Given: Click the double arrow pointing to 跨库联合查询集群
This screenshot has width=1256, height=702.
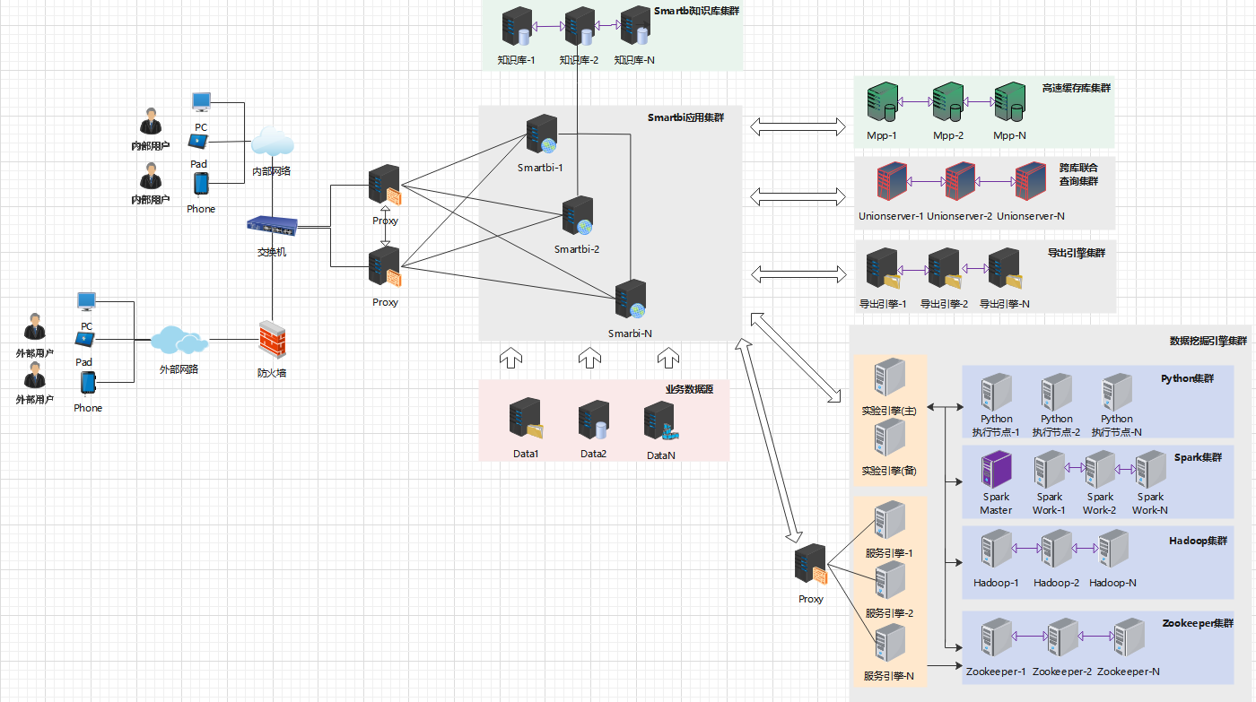Looking at the screenshot, I should pyautogui.click(x=798, y=196).
